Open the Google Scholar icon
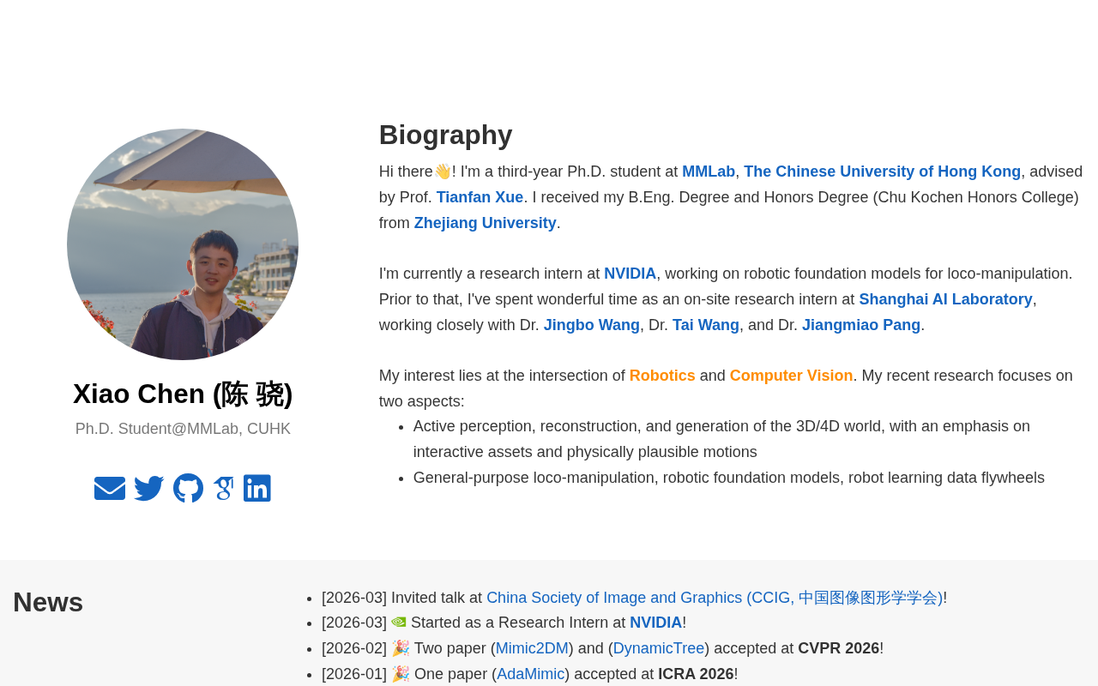The width and height of the screenshot is (1098, 686). [x=223, y=488]
